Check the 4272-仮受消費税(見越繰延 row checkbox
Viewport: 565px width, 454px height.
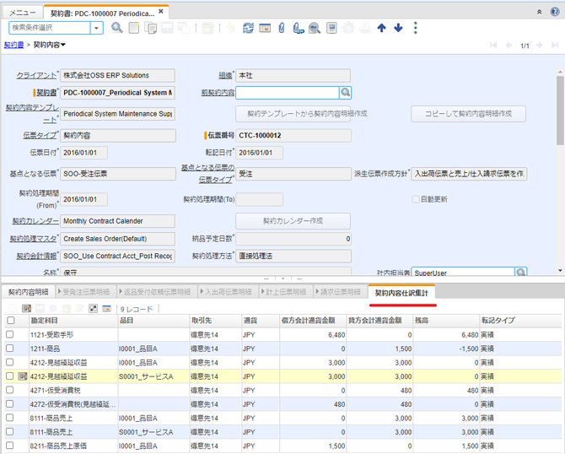(10, 403)
